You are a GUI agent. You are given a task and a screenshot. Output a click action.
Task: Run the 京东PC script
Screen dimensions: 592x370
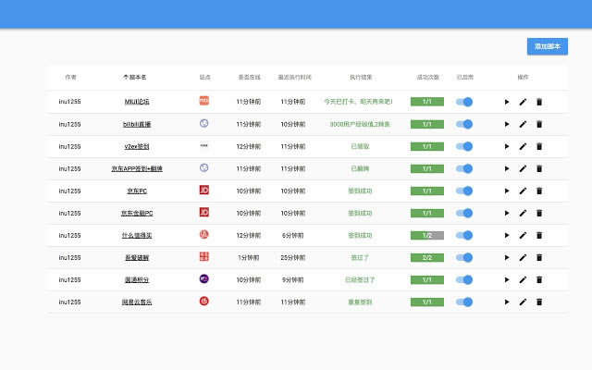[507, 191]
